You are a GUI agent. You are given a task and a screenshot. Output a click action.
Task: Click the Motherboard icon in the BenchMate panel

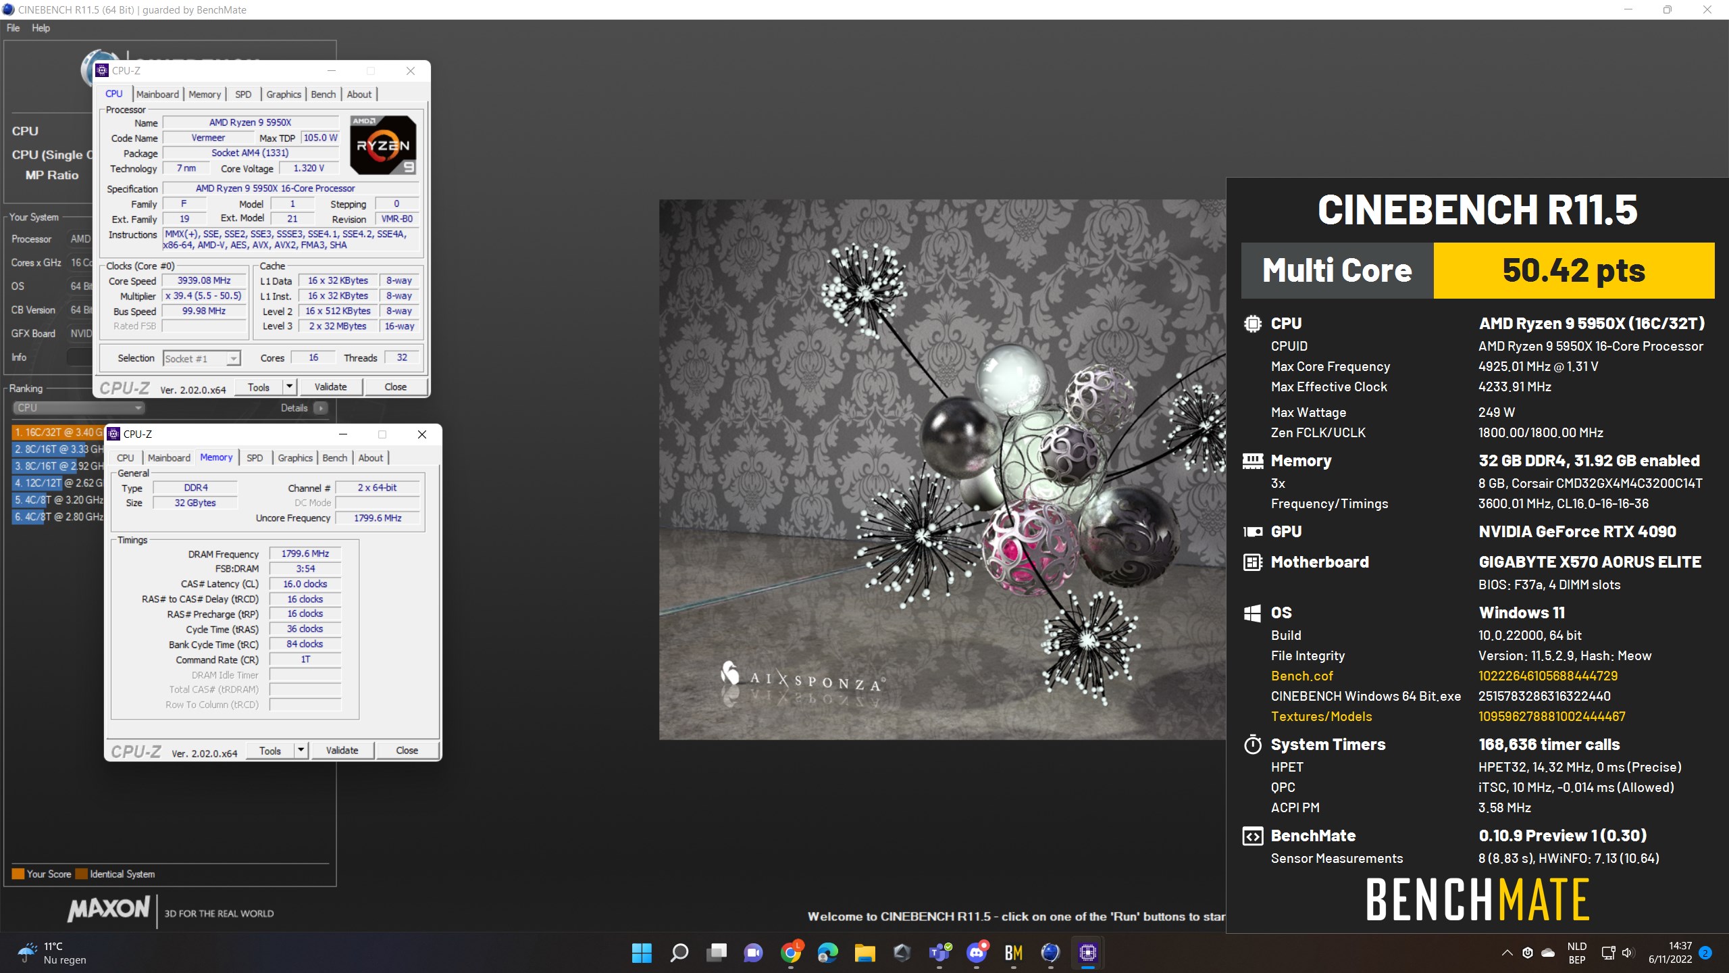(x=1252, y=562)
